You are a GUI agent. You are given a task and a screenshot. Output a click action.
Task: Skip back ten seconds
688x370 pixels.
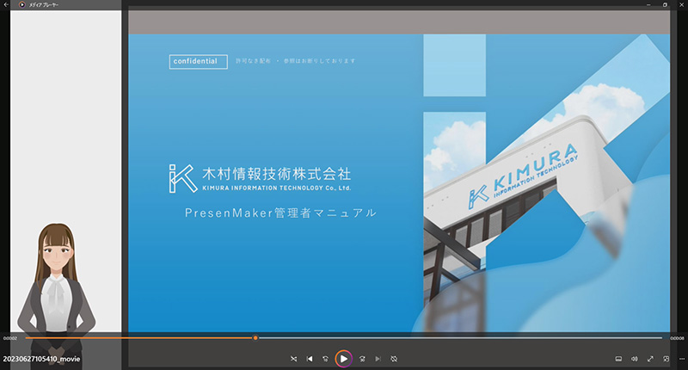coord(326,358)
